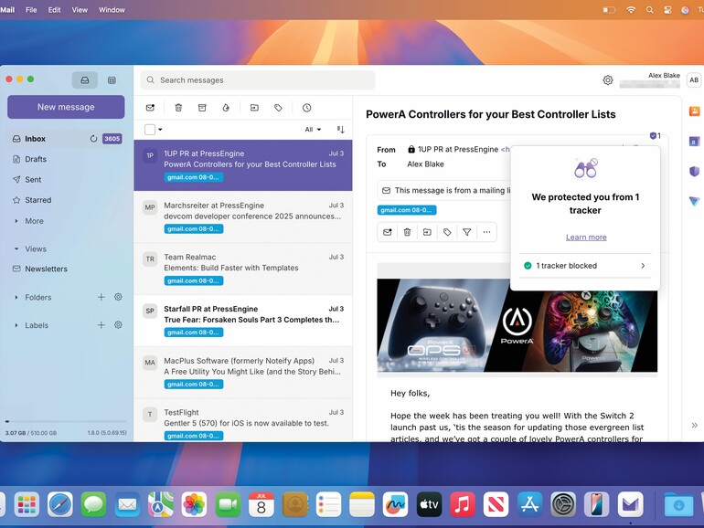Click the mark-as-unread envelope icon in list toolbar
This screenshot has width=704, height=528.
point(151,108)
